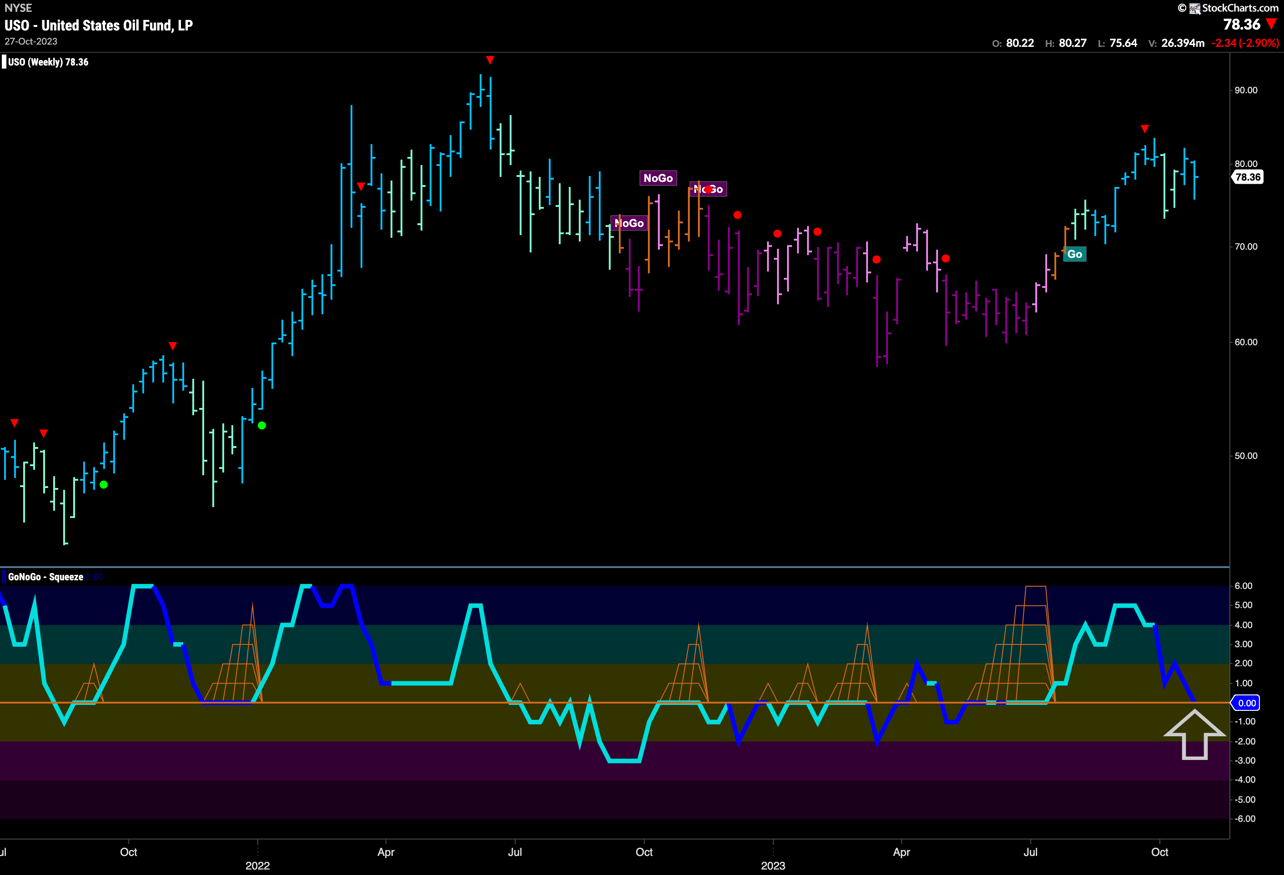Click the 2023 year label on time axis
This screenshot has height=875, width=1284.
[773, 865]
